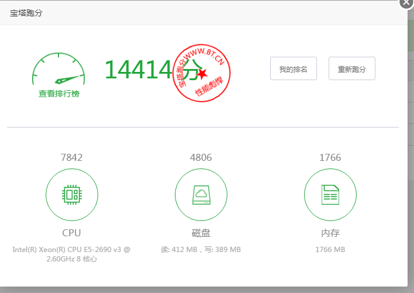414x293 pixels.
Task: Select the CPU score 7842
Action: coord(71,157)
